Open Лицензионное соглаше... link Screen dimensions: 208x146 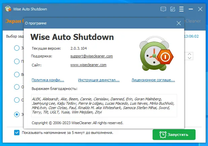(153, 80)
